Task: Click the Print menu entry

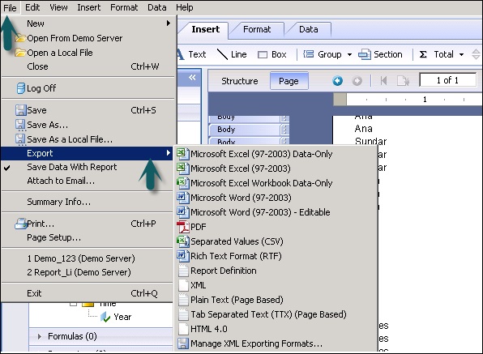Action: pos(88,224)
